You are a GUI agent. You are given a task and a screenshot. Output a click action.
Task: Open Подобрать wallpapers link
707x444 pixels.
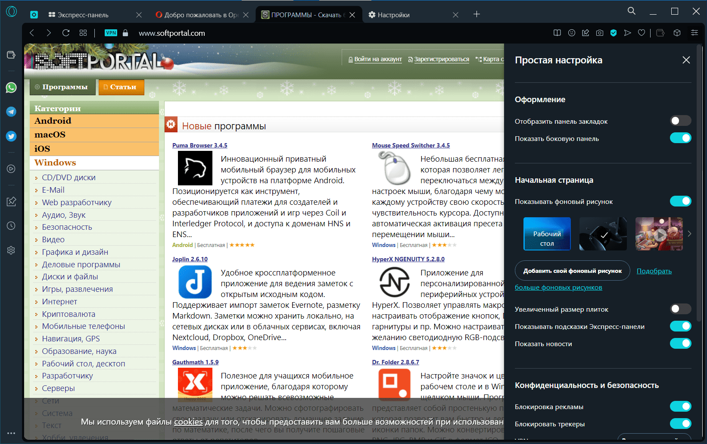(x=654, y=271)
